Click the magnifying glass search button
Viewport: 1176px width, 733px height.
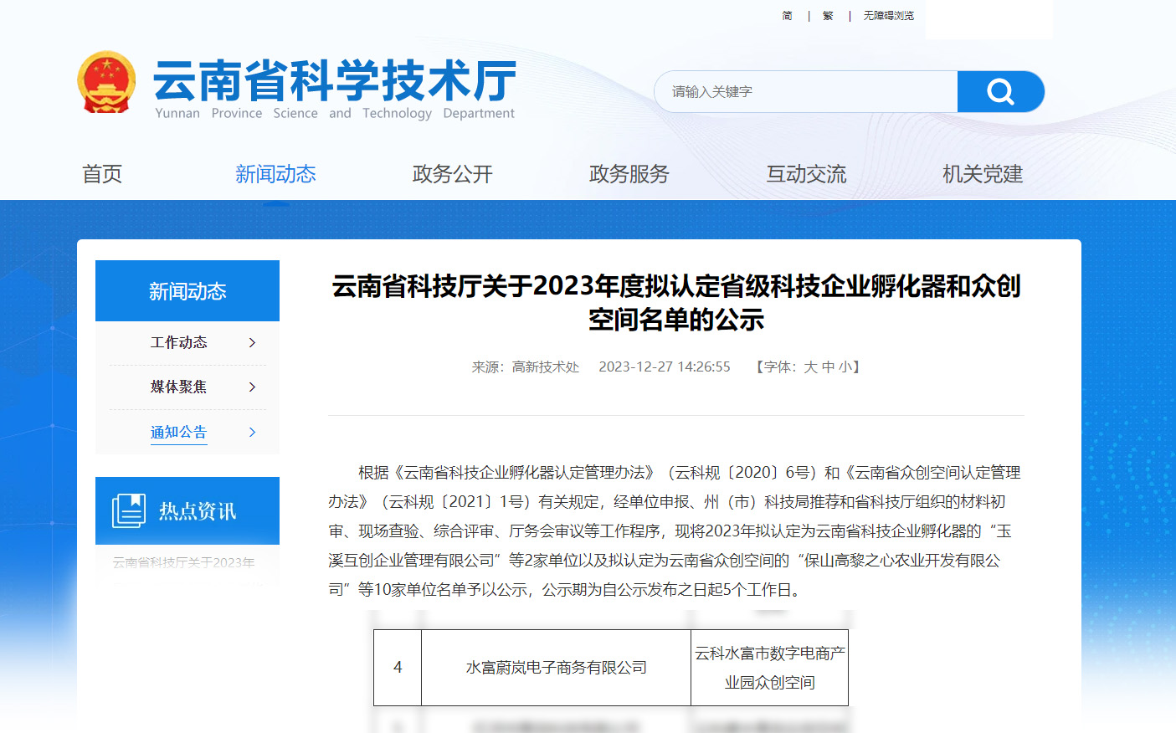pyautogui.click(x=1000, y=91)
